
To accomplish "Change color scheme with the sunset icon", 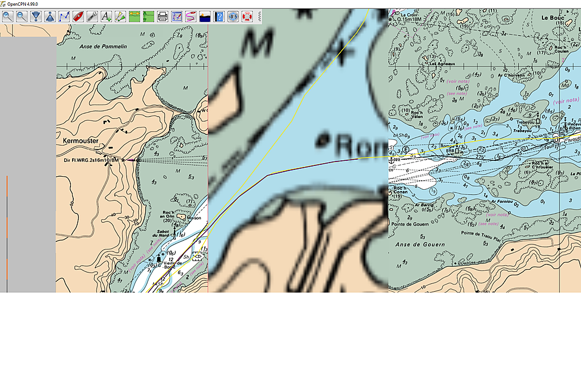I will pyautogui.click(x=205, y=16).
